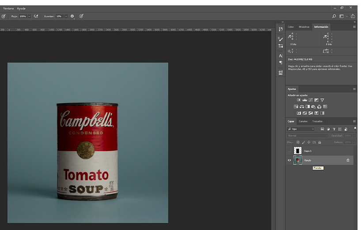This screenshot has height=230, width=362.
Task: Open the Character panel icon
Action: [x=280, y=56]
